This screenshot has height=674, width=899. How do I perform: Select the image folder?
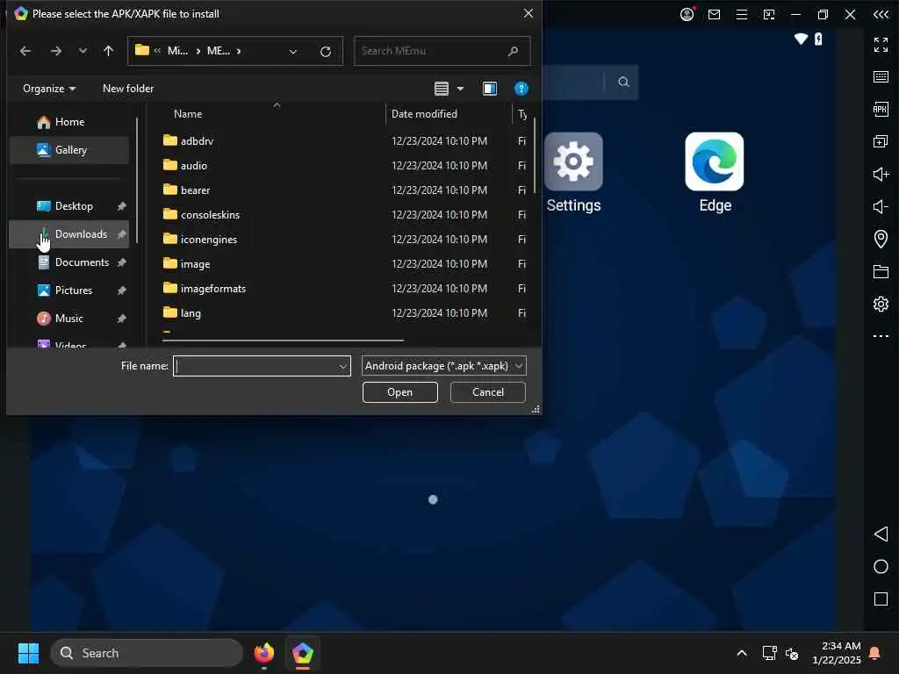point(344,263)
